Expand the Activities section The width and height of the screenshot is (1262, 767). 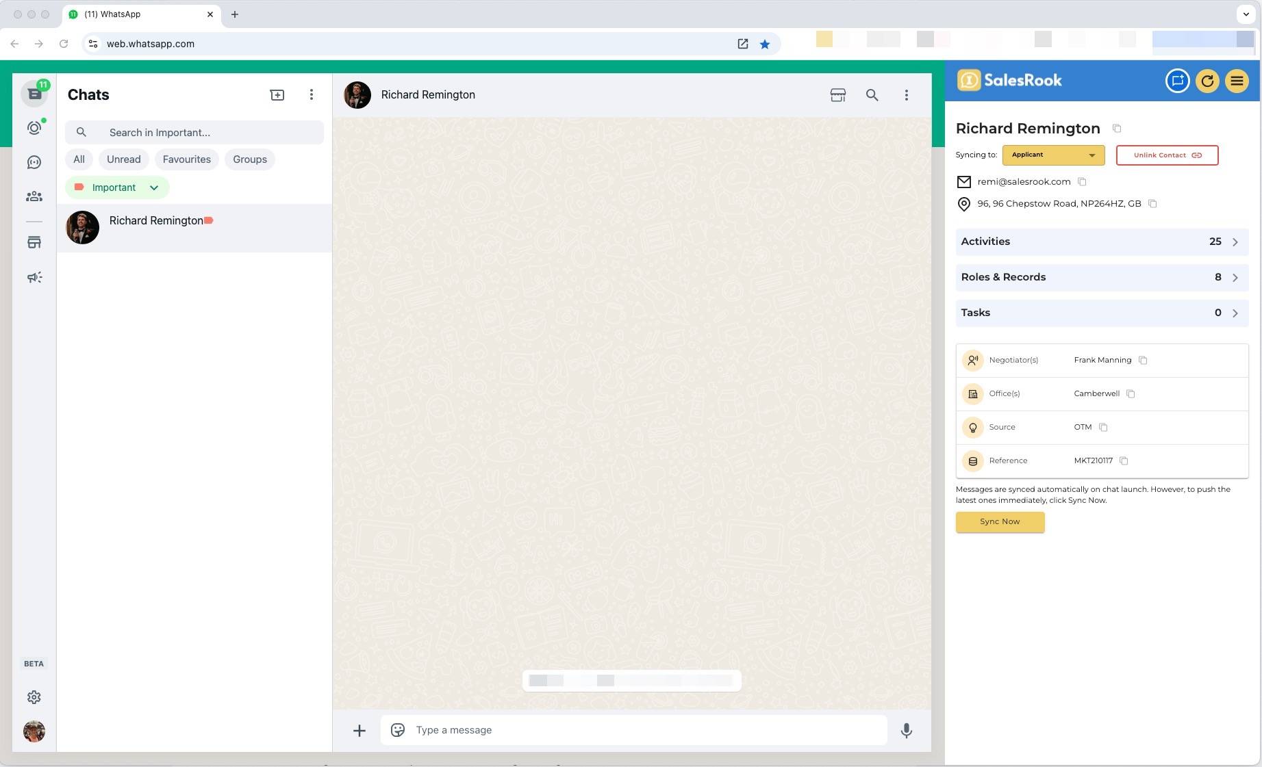tap(1102, 242)
